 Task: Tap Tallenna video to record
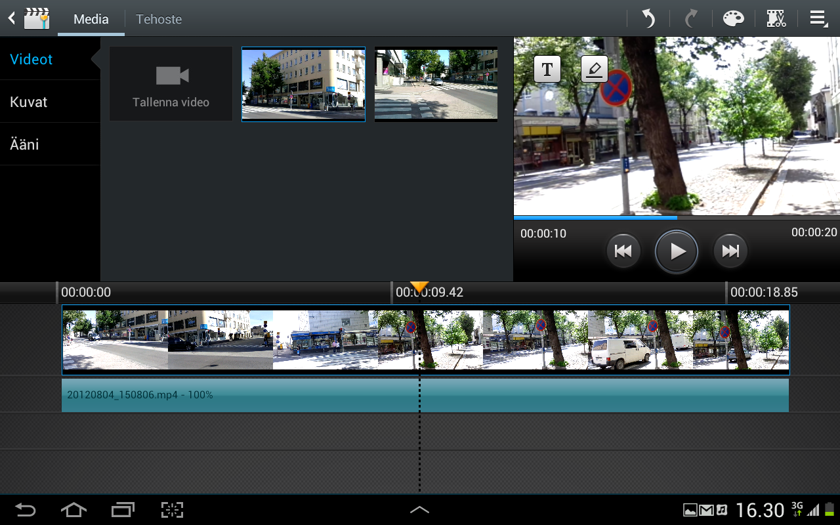click(171, 83)
